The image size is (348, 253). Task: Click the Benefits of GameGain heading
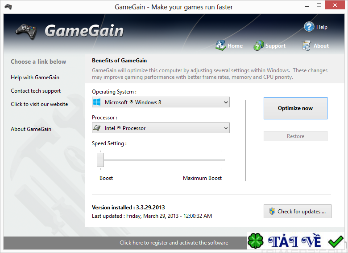(x=120, y=61)
